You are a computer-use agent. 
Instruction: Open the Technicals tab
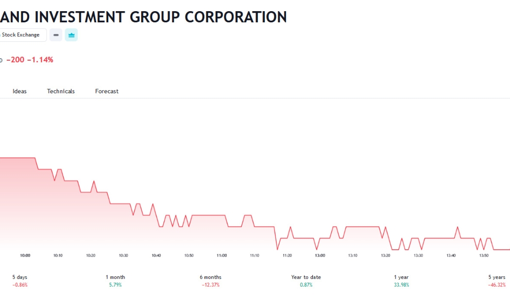[x=61, y=91]
